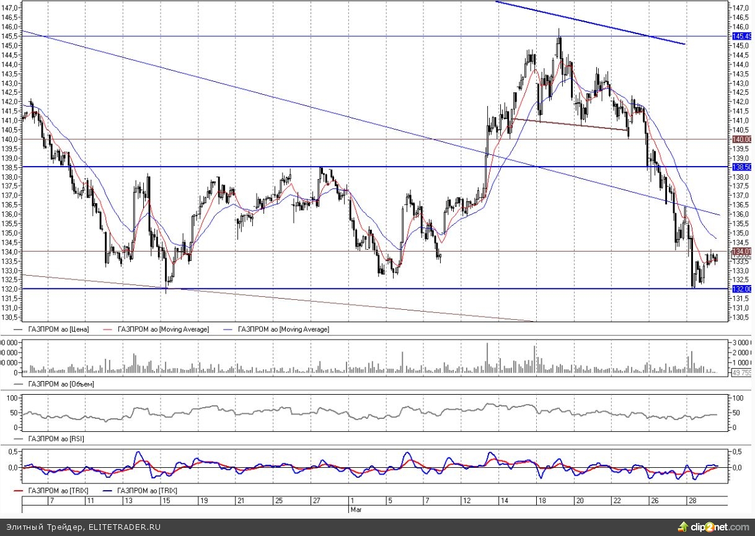Image resolution: width=755 pixels, height=536 pixels.
Task: Click the blue TRIX legend entry
Action: pos(147,490)
